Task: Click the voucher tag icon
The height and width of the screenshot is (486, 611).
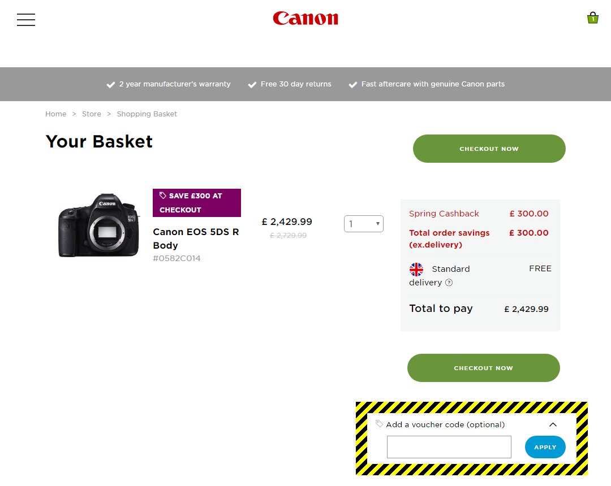Action: point(378,424)
